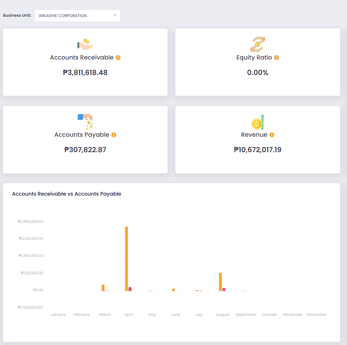Click the ₱3,811,618.48 receivable amount

[85, 73]
